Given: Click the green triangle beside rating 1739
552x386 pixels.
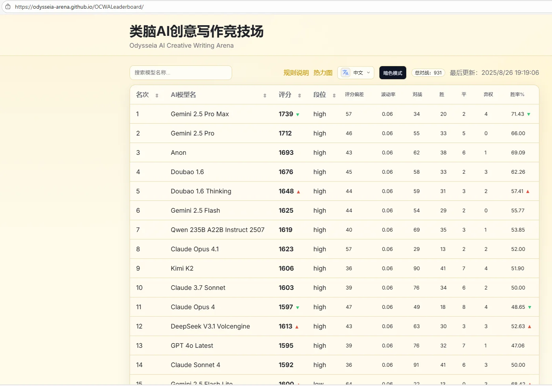Looking at the screenshot, I should click(298, 114).
